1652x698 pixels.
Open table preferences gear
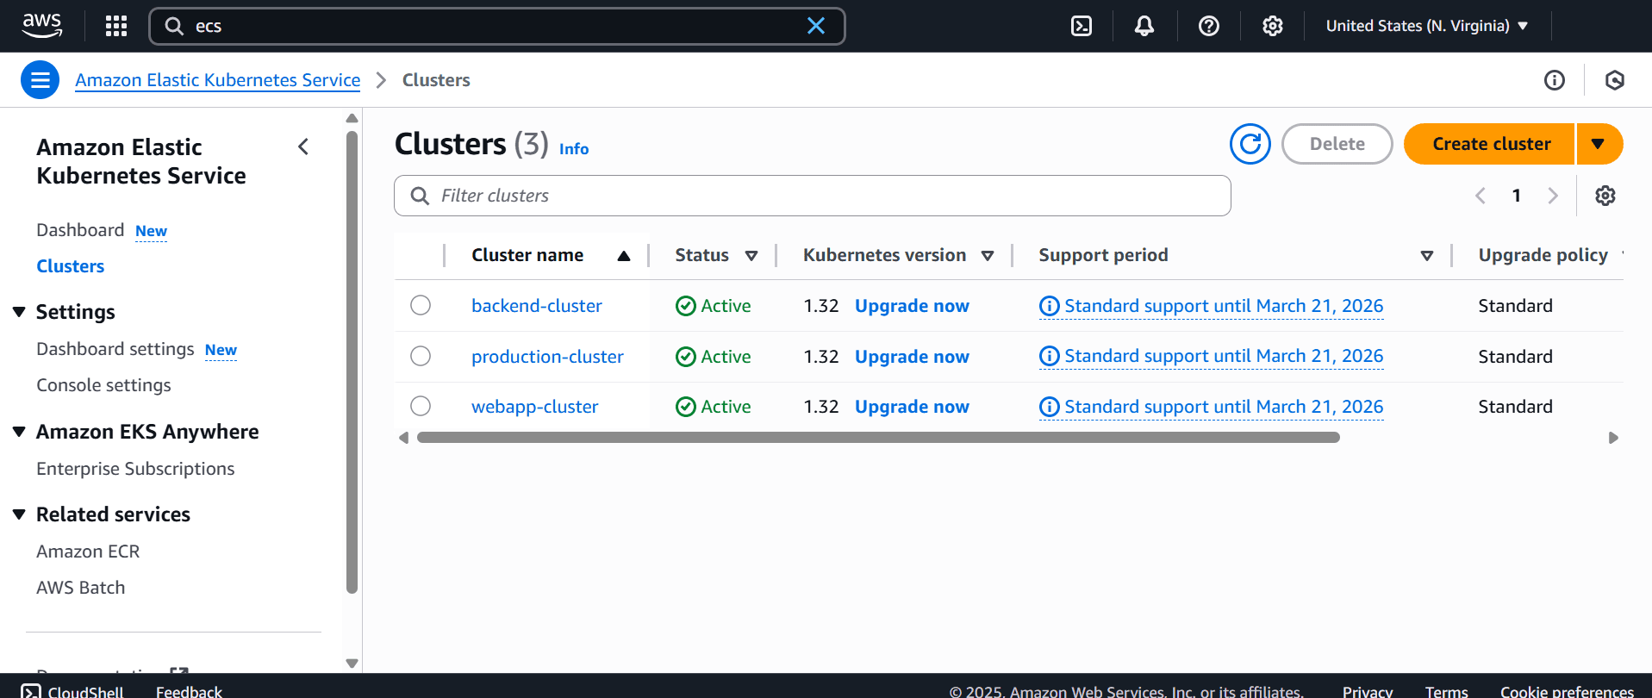point(1605,196)
